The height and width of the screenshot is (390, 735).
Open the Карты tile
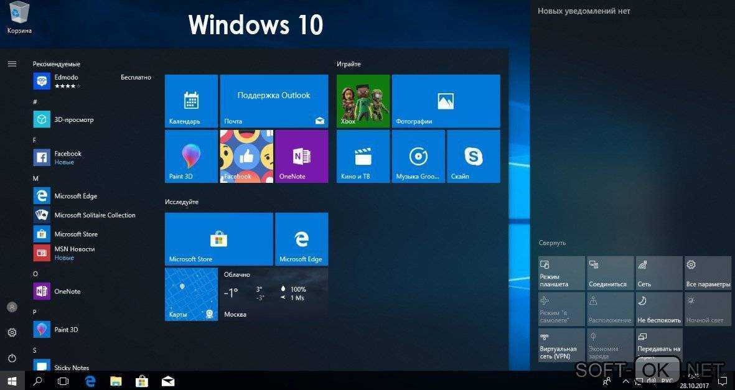191,294
